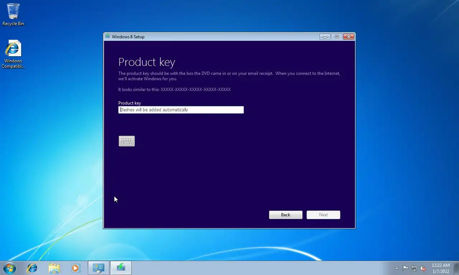Image resolution: width=459 pixels, height=275 pixels.
Task: Select the Windows 8 Setup taskbar item
Action: point(121,268)
